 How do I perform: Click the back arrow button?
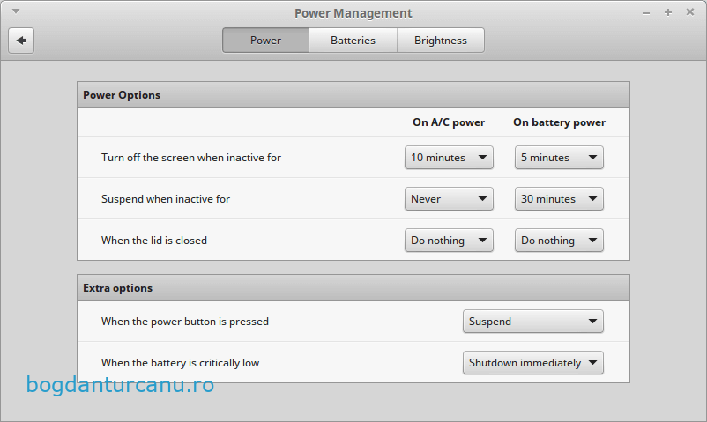[21, 41]
